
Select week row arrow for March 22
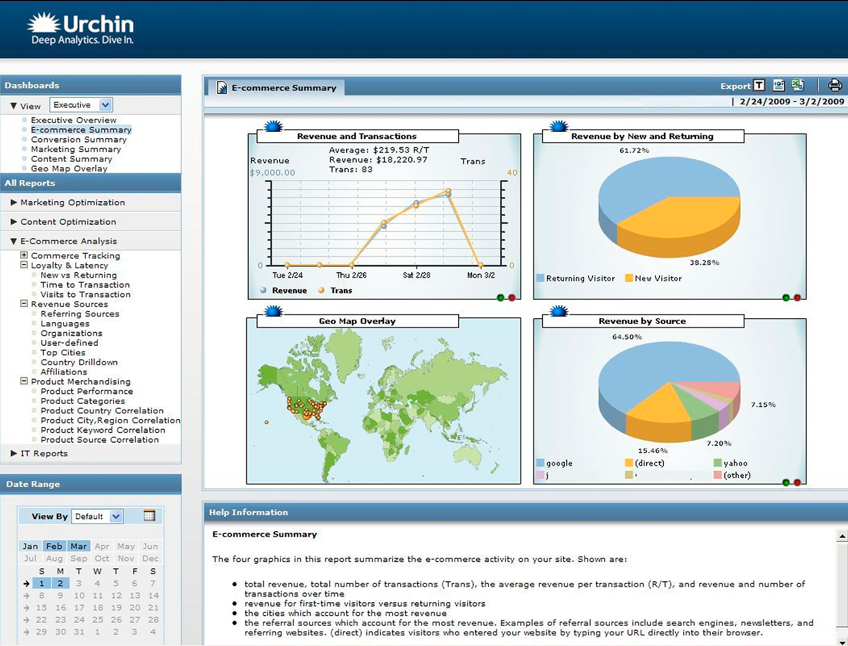[26, 620]
